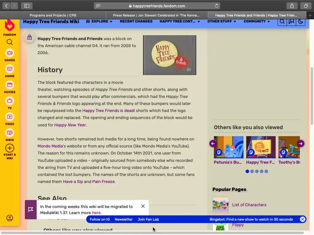Open the Safari share button

(x=292, y=6)
